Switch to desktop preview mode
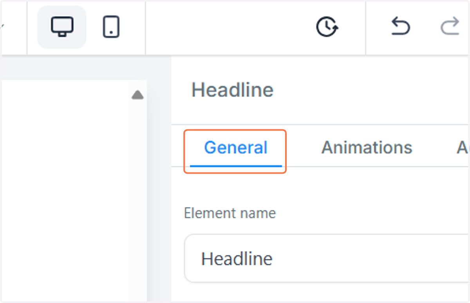 click(62, 27)
